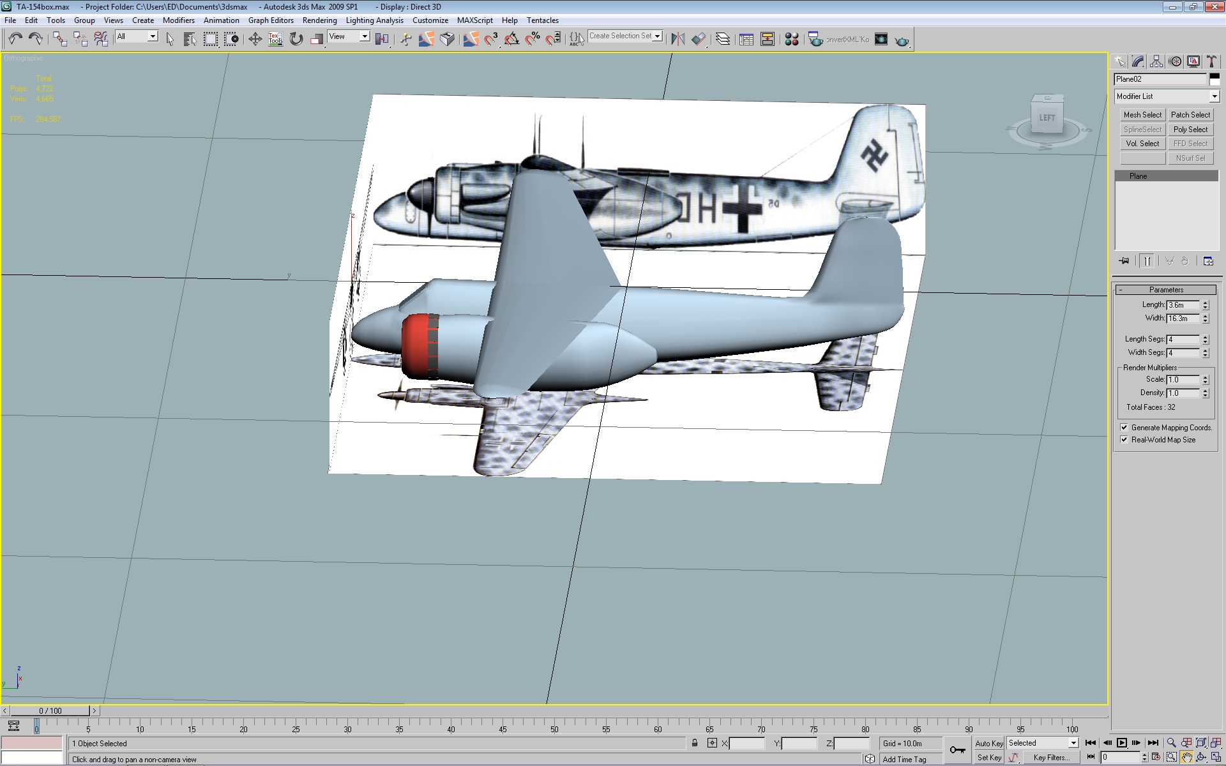Toggle Pin Stack in modifier panel
Image resolution: width=1226 pixels, height=766 pixels.
click(x=1124, y=260)
